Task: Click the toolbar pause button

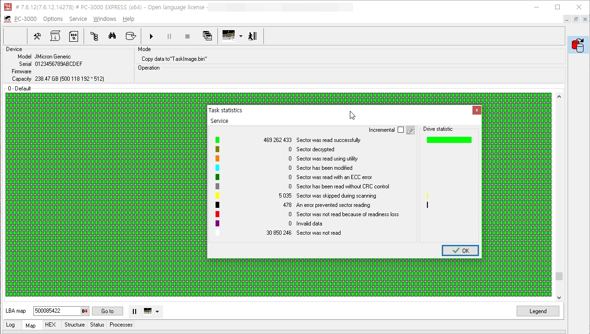Action: 169,36
